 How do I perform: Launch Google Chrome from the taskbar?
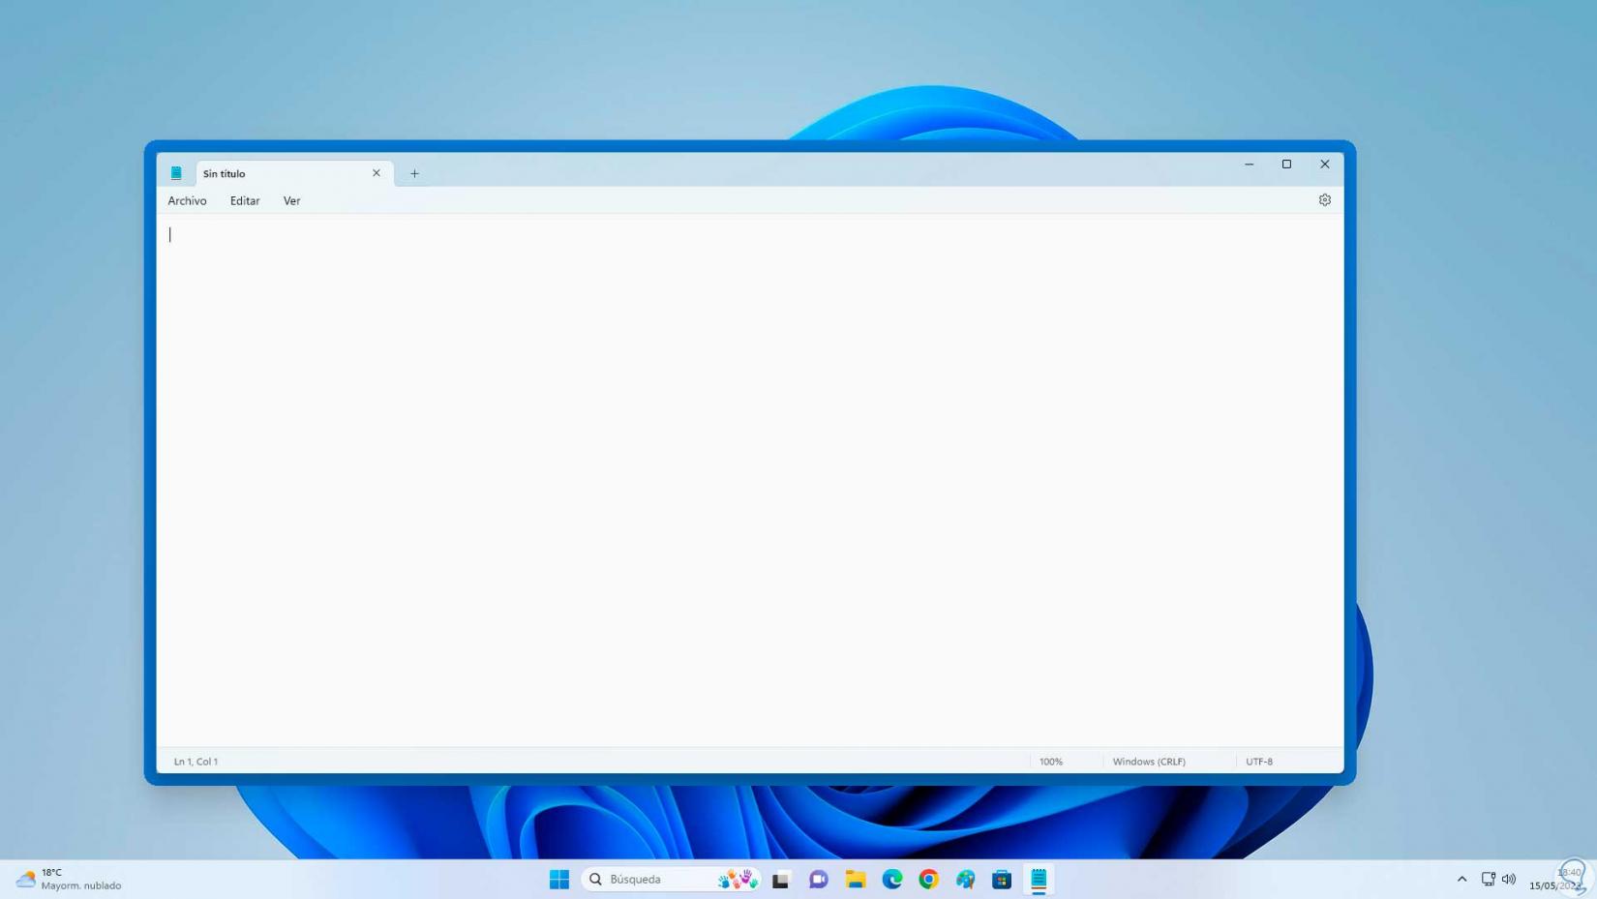coord(929,880)
